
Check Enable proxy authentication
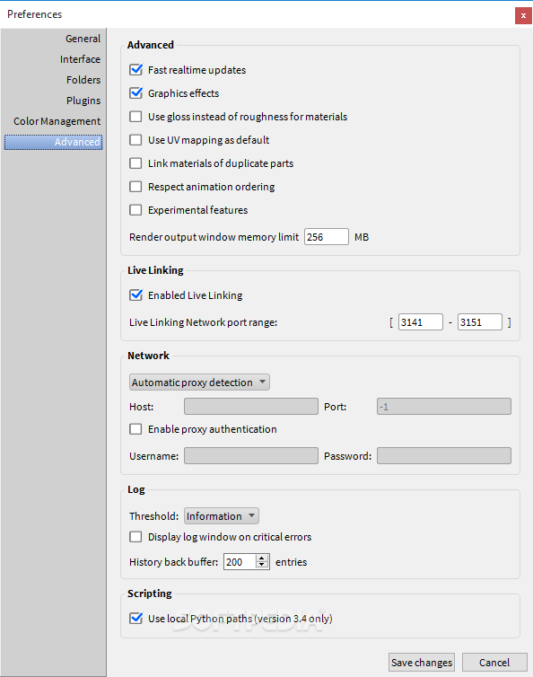coord(136,429)
